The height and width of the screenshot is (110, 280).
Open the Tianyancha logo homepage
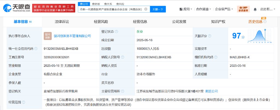coord(17,8)
